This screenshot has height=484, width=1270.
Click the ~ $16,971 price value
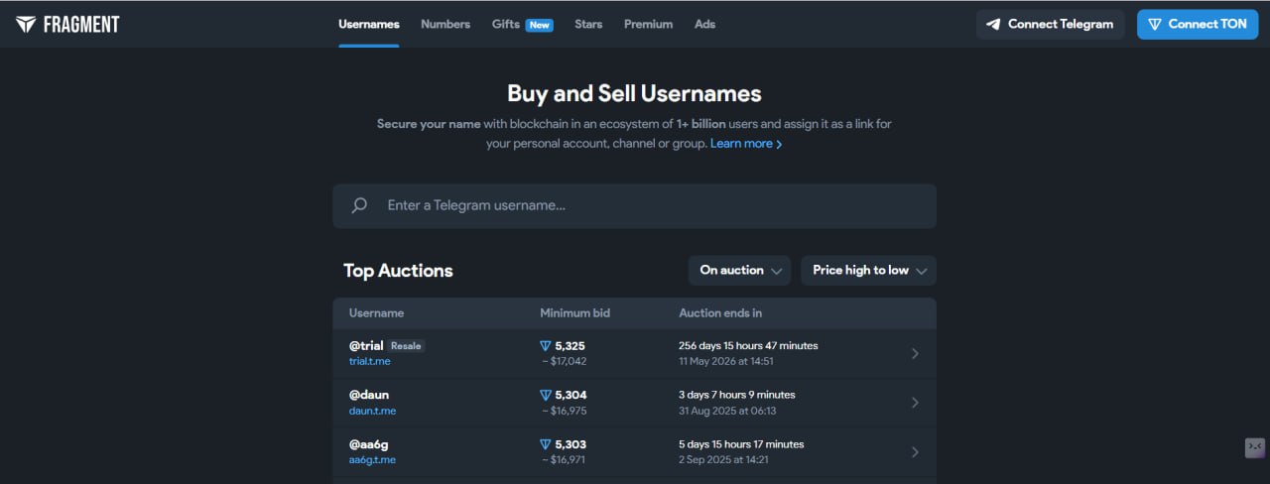tap(564, 460)
